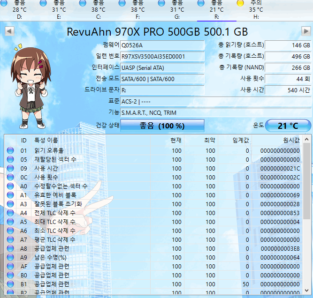This screenshot has height=298, width=313.
Task: Click the 특성 이름 column header
Action: point(91,140)
